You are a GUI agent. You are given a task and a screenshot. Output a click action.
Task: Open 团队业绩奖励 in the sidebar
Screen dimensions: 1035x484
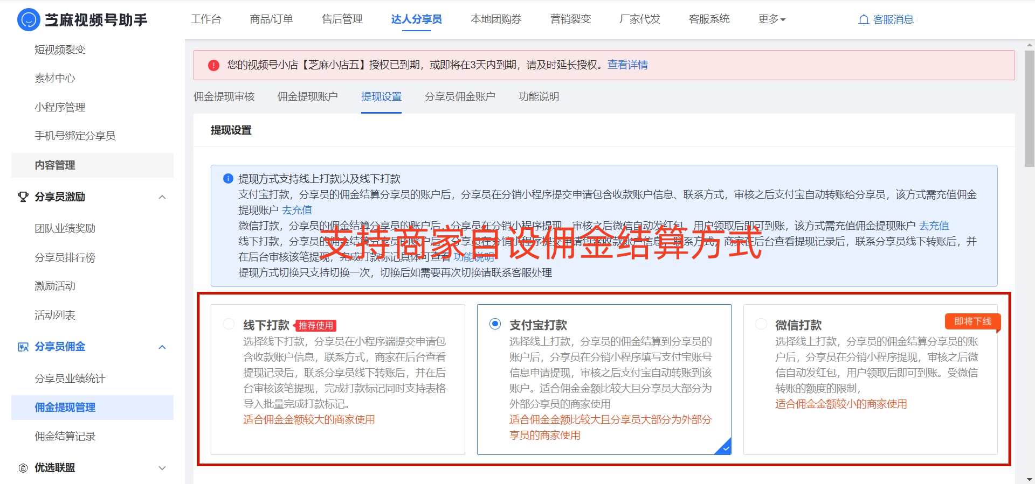tap(65, 229)
